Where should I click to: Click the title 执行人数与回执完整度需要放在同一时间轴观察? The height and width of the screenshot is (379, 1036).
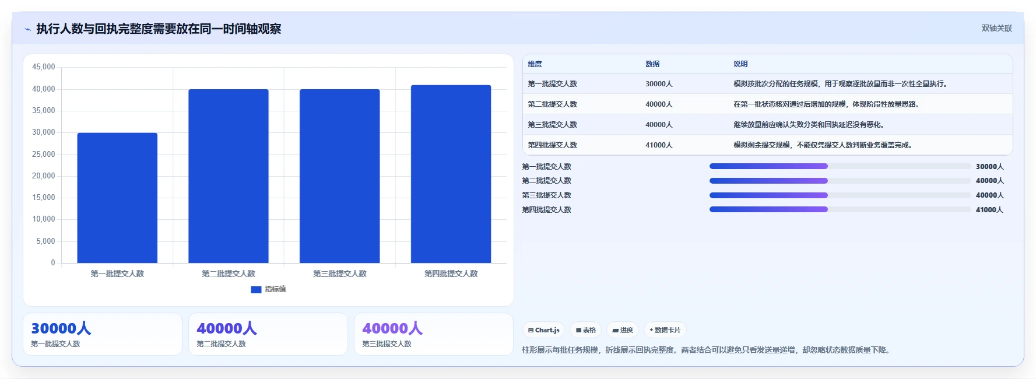point(159,29)
